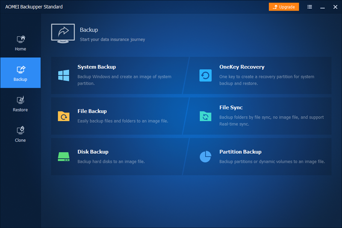Click the OneKey Recovery title
Screen dimensions: 342x228
point(242,67)
